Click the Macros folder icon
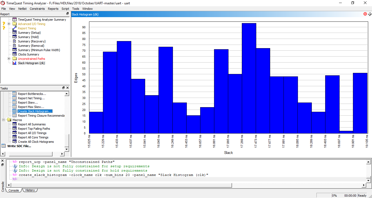372x198 pixels. point(9,120)
